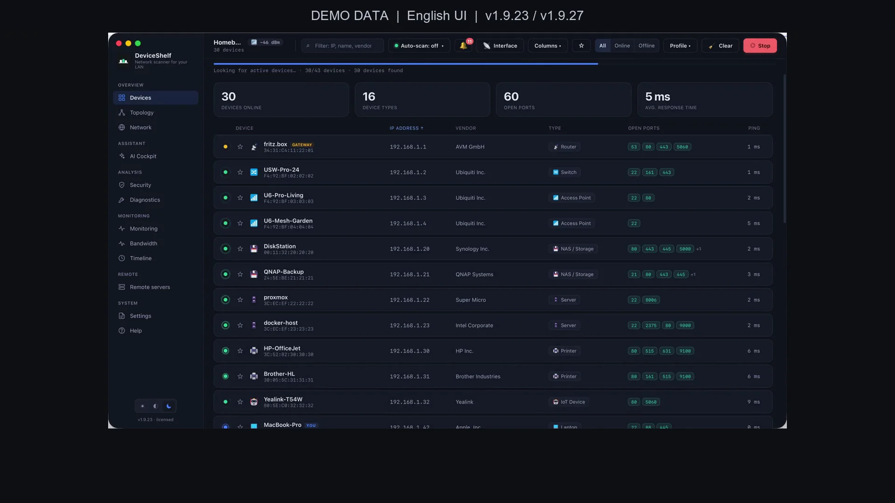
Task: Stop the running scan
Action: [760, 46]
